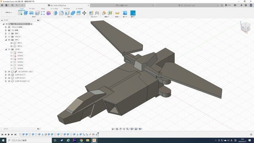The width and height of the screenshot is (254, 143).
Task: Click the Extrude tool icon
Action: [x=26, y=13]
